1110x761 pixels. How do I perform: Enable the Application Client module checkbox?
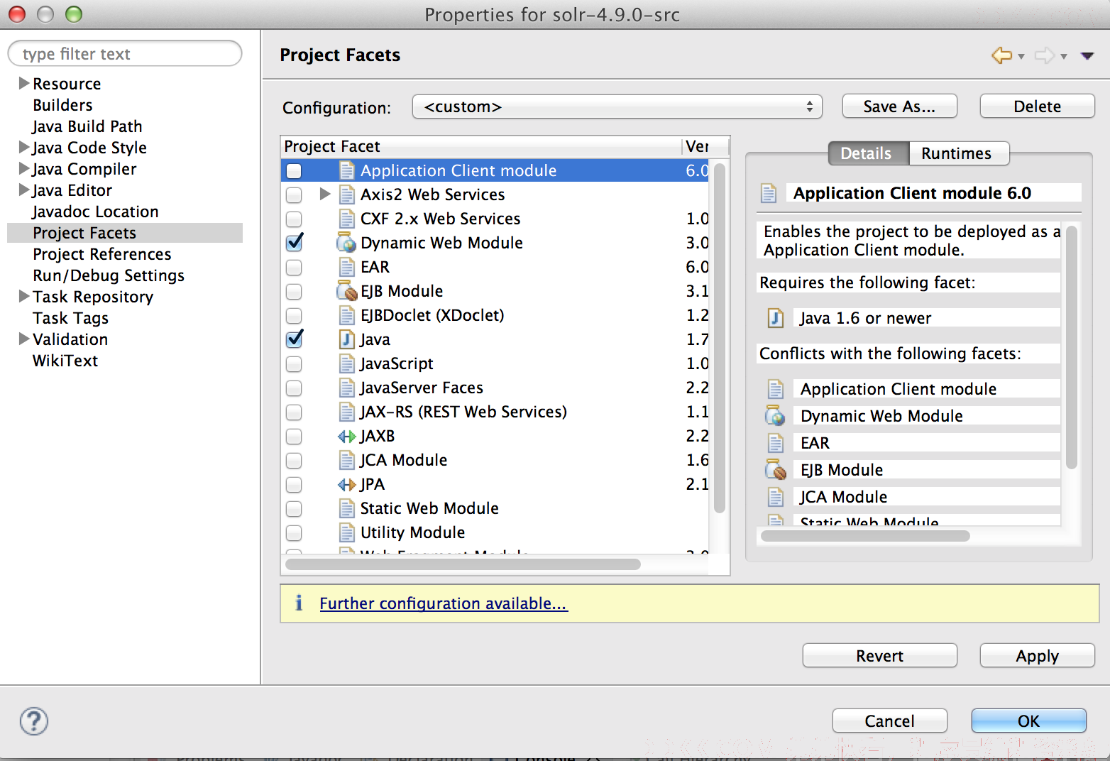[x=294, y=171]
